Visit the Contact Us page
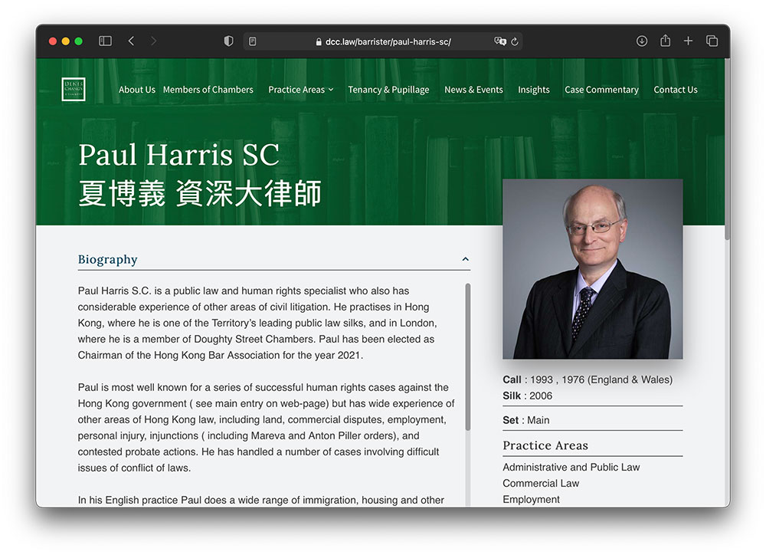The height and width of the screenshot is (555, 766). (675, 90)
